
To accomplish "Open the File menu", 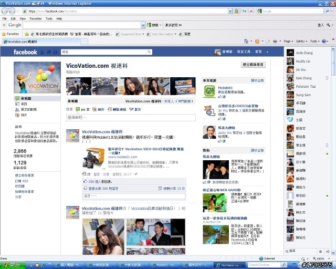I will point(5,19).
